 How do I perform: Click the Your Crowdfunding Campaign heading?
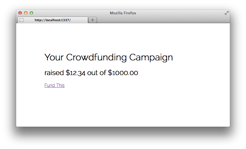tap(109, 57)
